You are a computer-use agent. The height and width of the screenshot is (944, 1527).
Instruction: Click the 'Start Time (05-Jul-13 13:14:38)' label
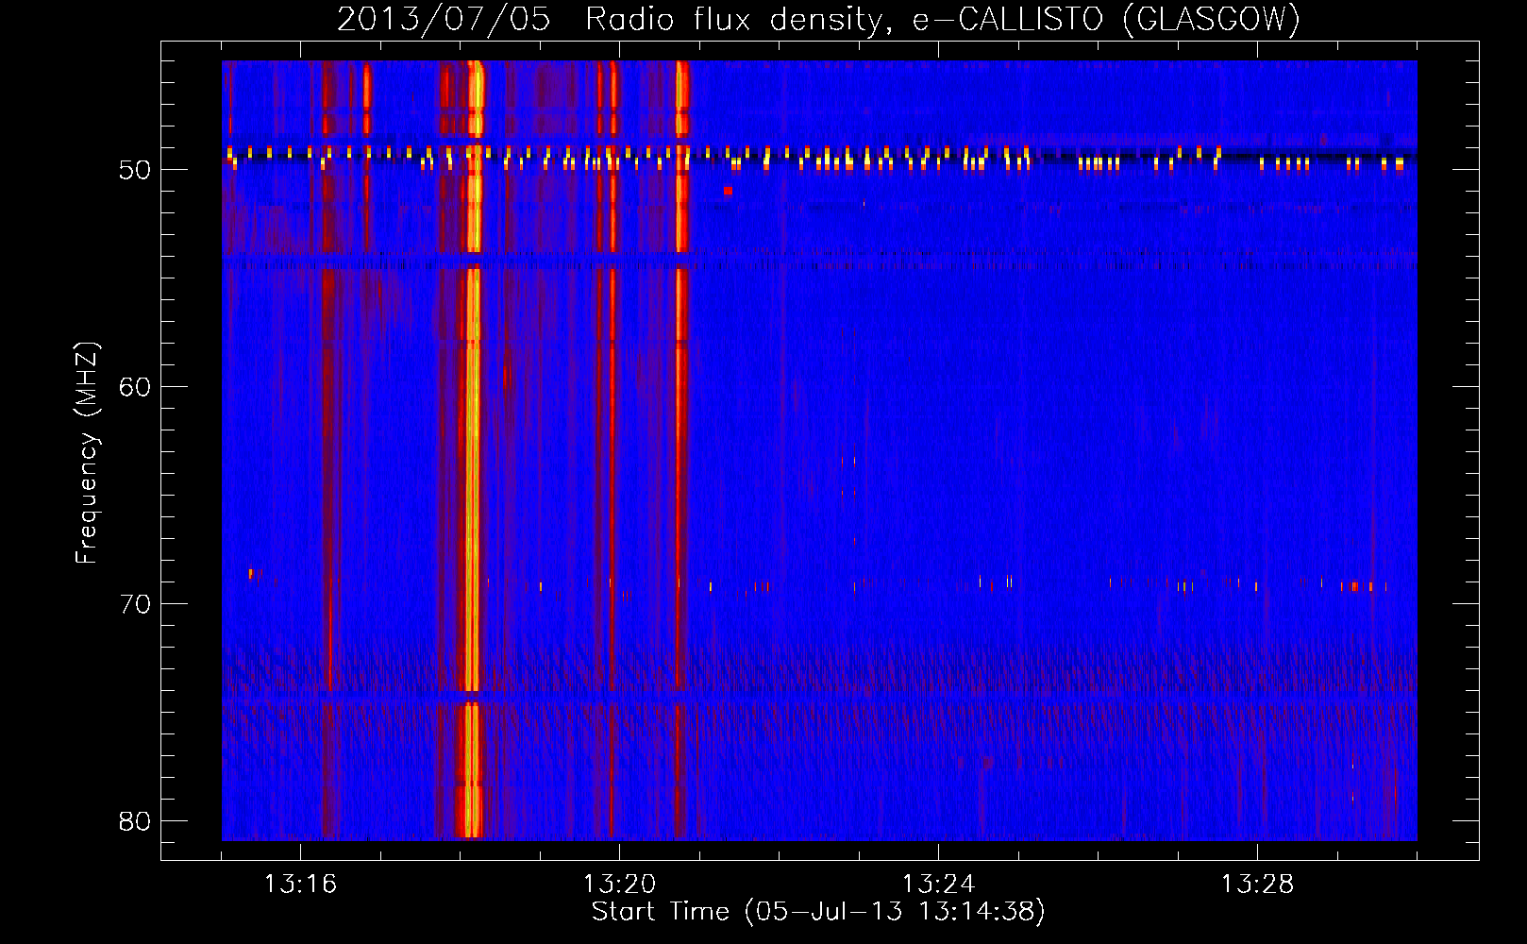(818, 912)
